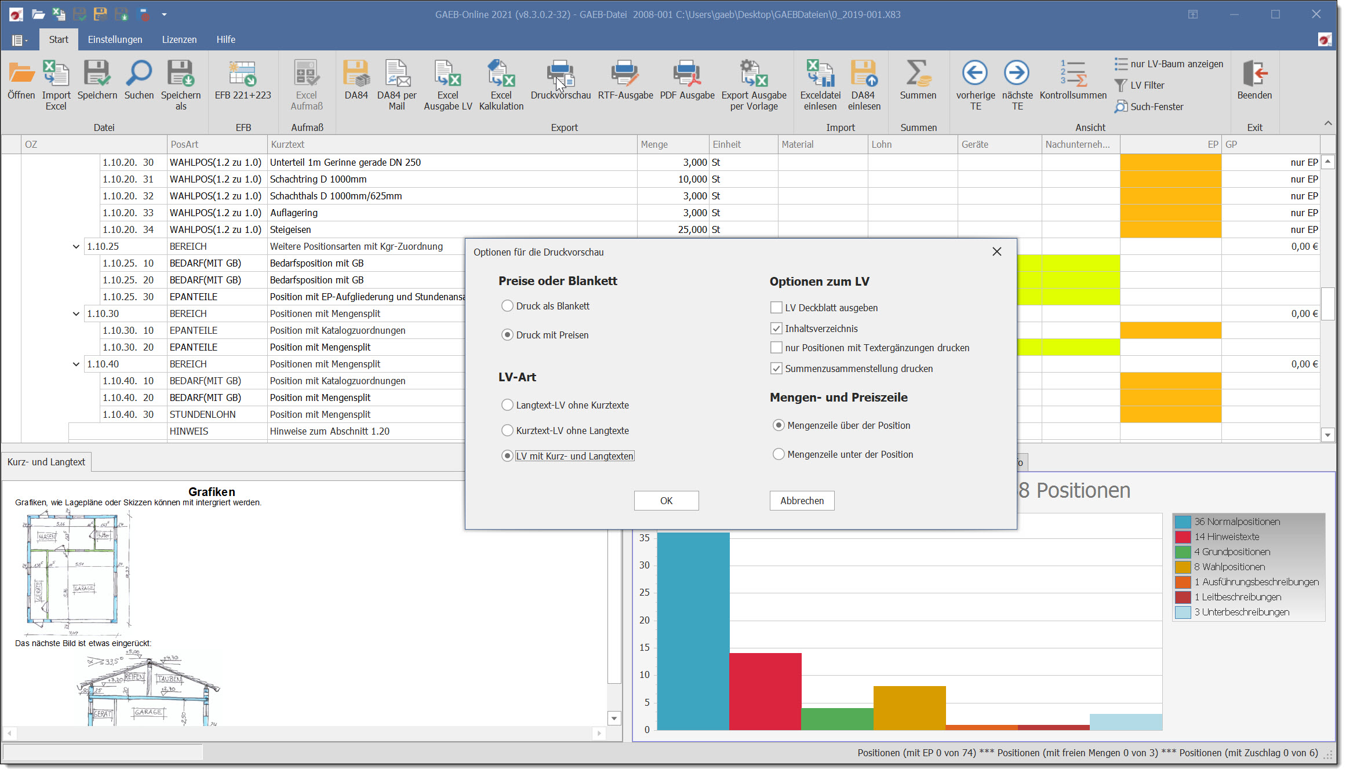Exit the app via Beenden
This screenshot has height=773, width=1346.
point(1254,81)
